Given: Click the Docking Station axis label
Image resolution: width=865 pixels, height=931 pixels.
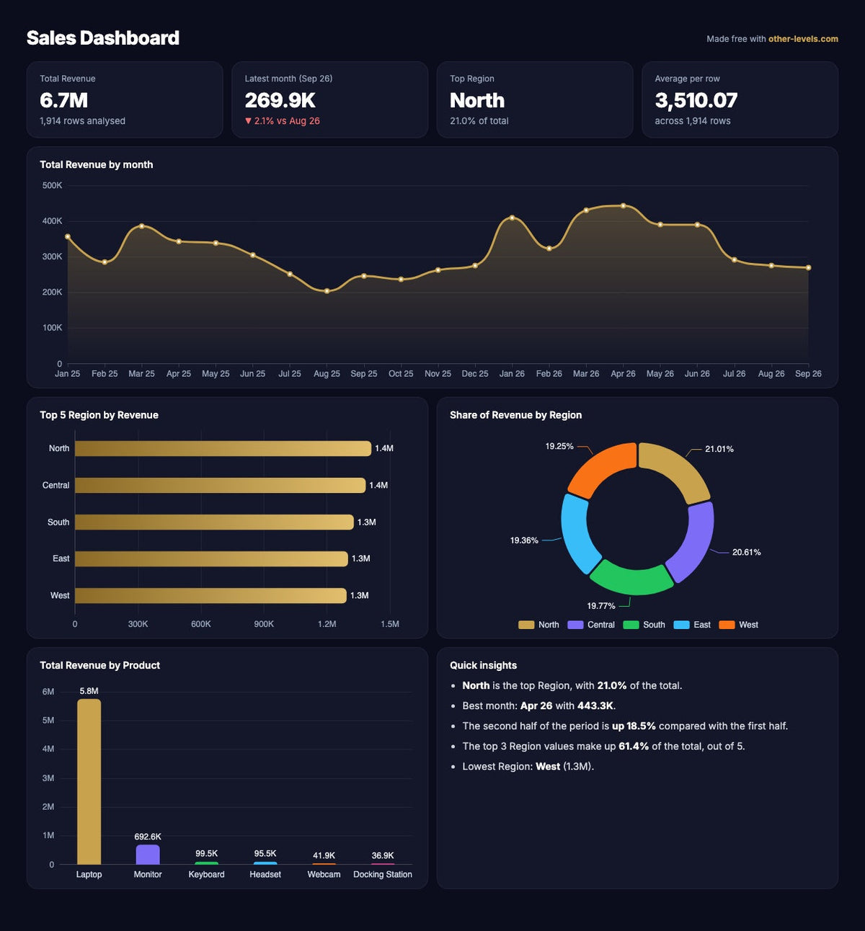Looking at the screenshot, I should point(383,875).
